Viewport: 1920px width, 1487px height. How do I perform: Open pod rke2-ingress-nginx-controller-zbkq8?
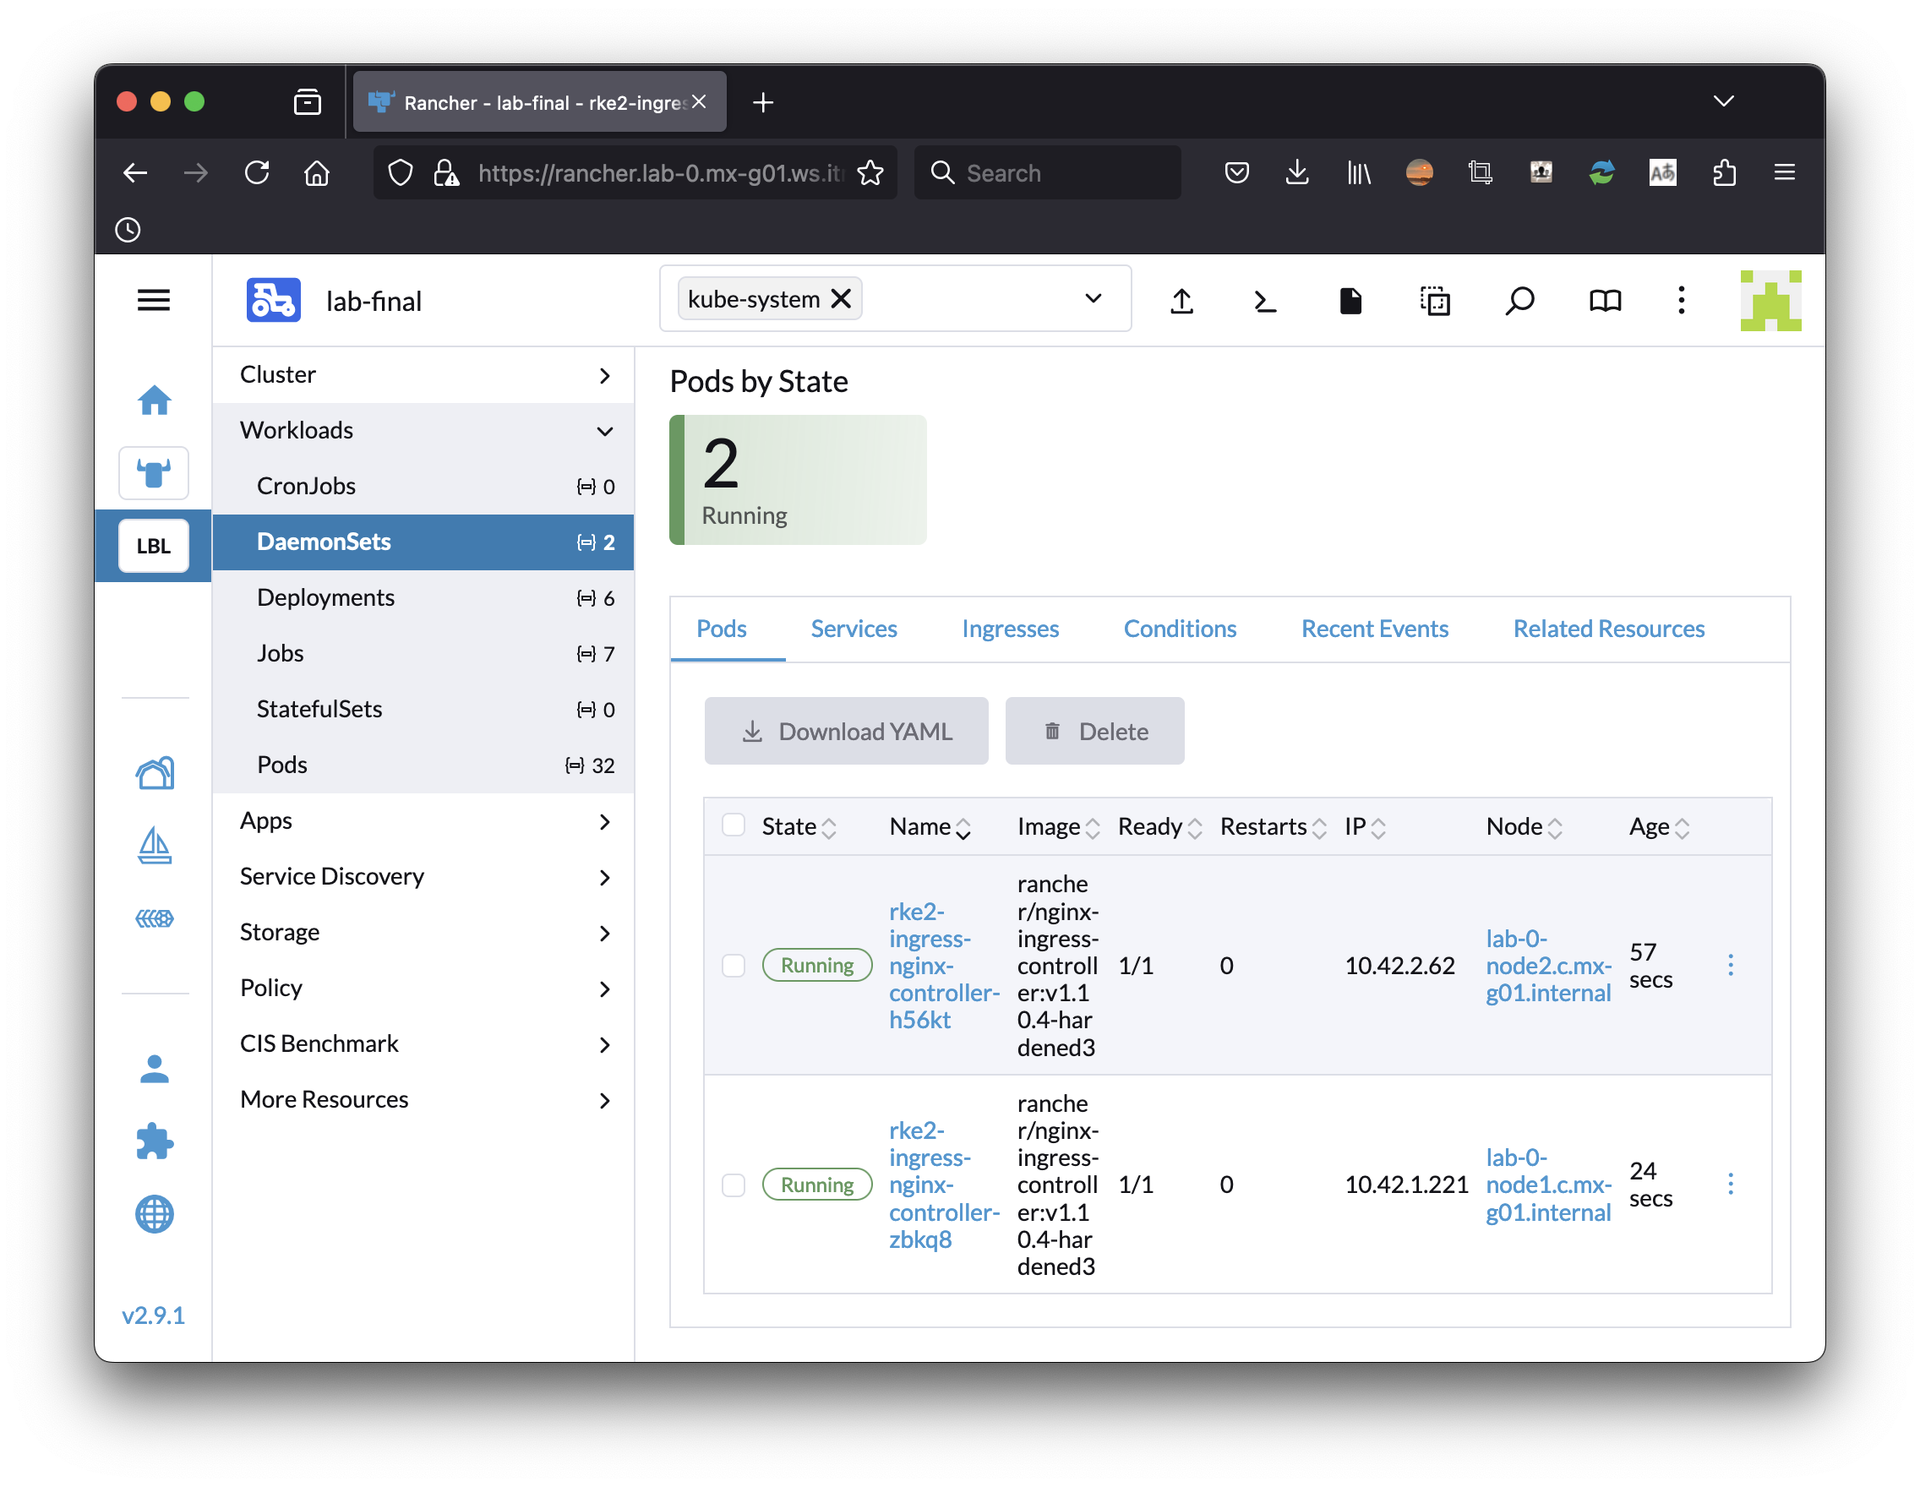click(943, 1185)
